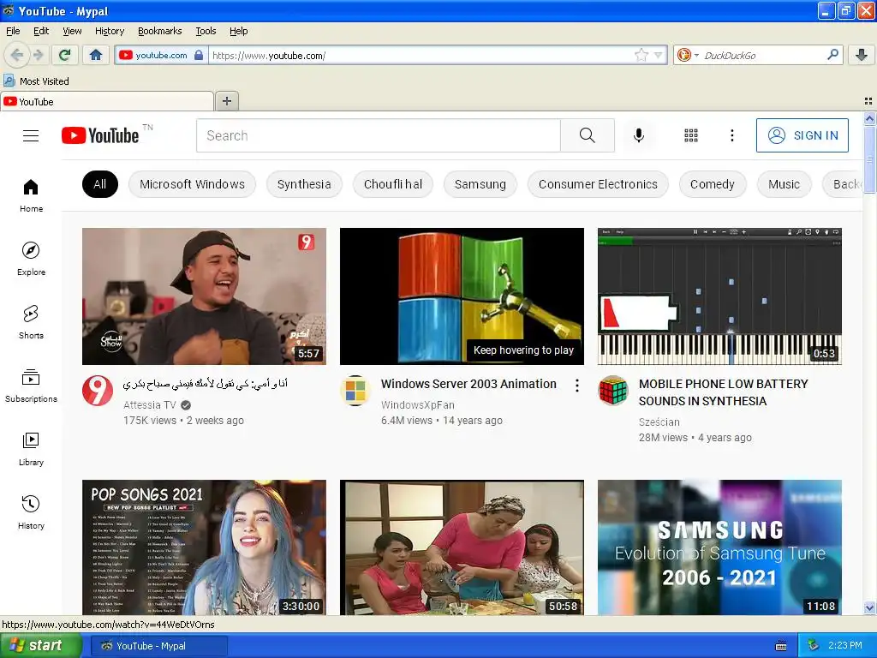Image resolution: width=877 pixels, height=658 pixels.
Task: Select the All filter chip
Action: (100, 184)
